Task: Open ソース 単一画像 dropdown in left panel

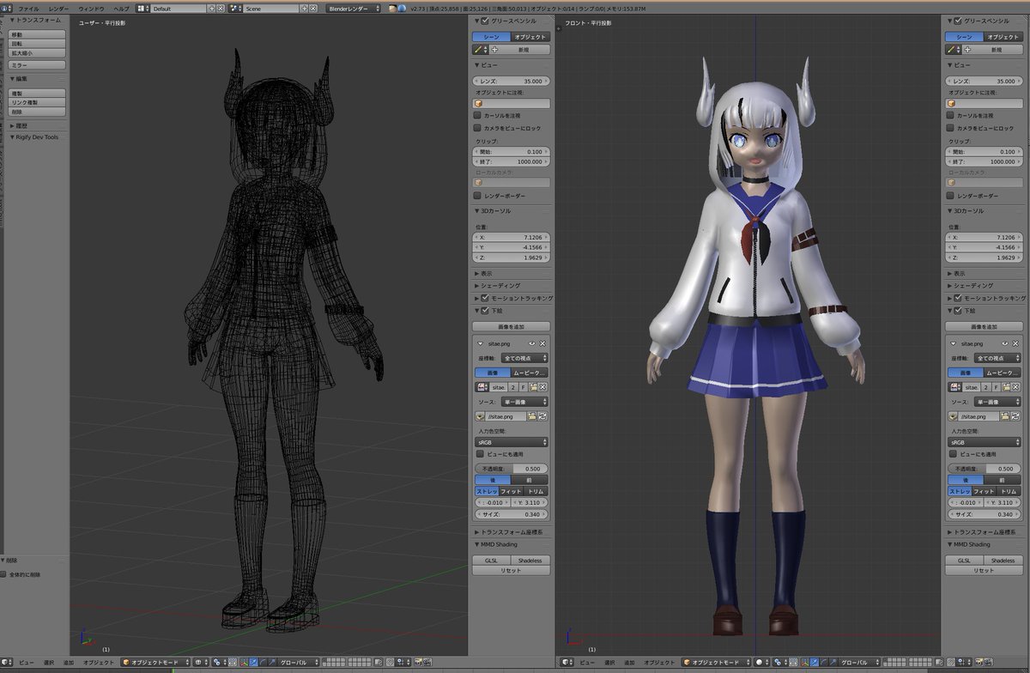Action: tap(525, 402)
